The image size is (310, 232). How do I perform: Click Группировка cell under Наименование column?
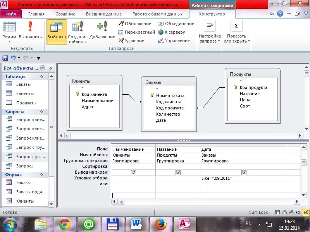point(133,161)
